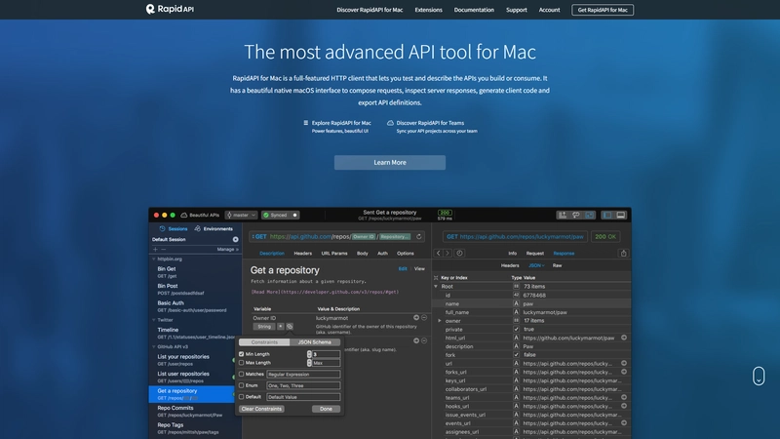Collapse the GitHub API v3 group

pos(154,346)
